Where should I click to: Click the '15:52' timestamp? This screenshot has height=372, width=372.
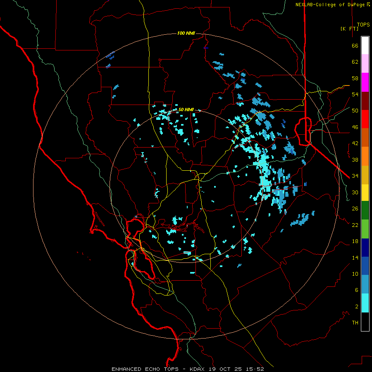click(x=254, y=369)
